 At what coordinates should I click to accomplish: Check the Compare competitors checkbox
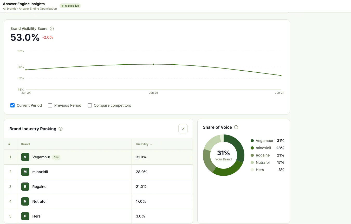pyautogui.click(x=90, y=105)
